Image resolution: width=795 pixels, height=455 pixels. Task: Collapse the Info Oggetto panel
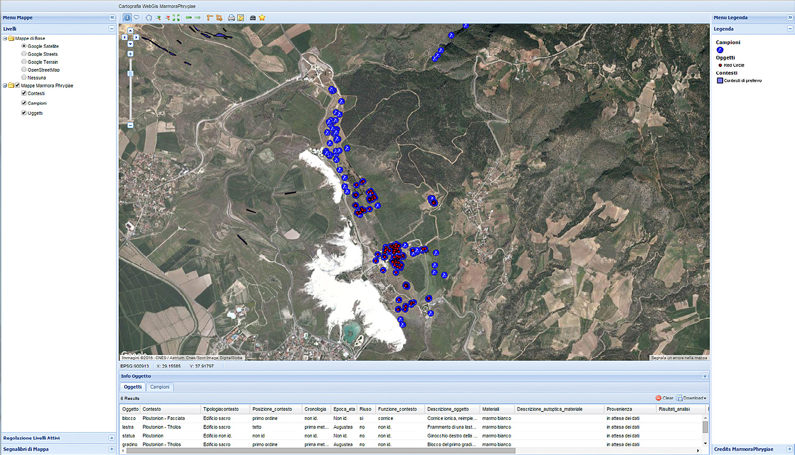(705, 376)
